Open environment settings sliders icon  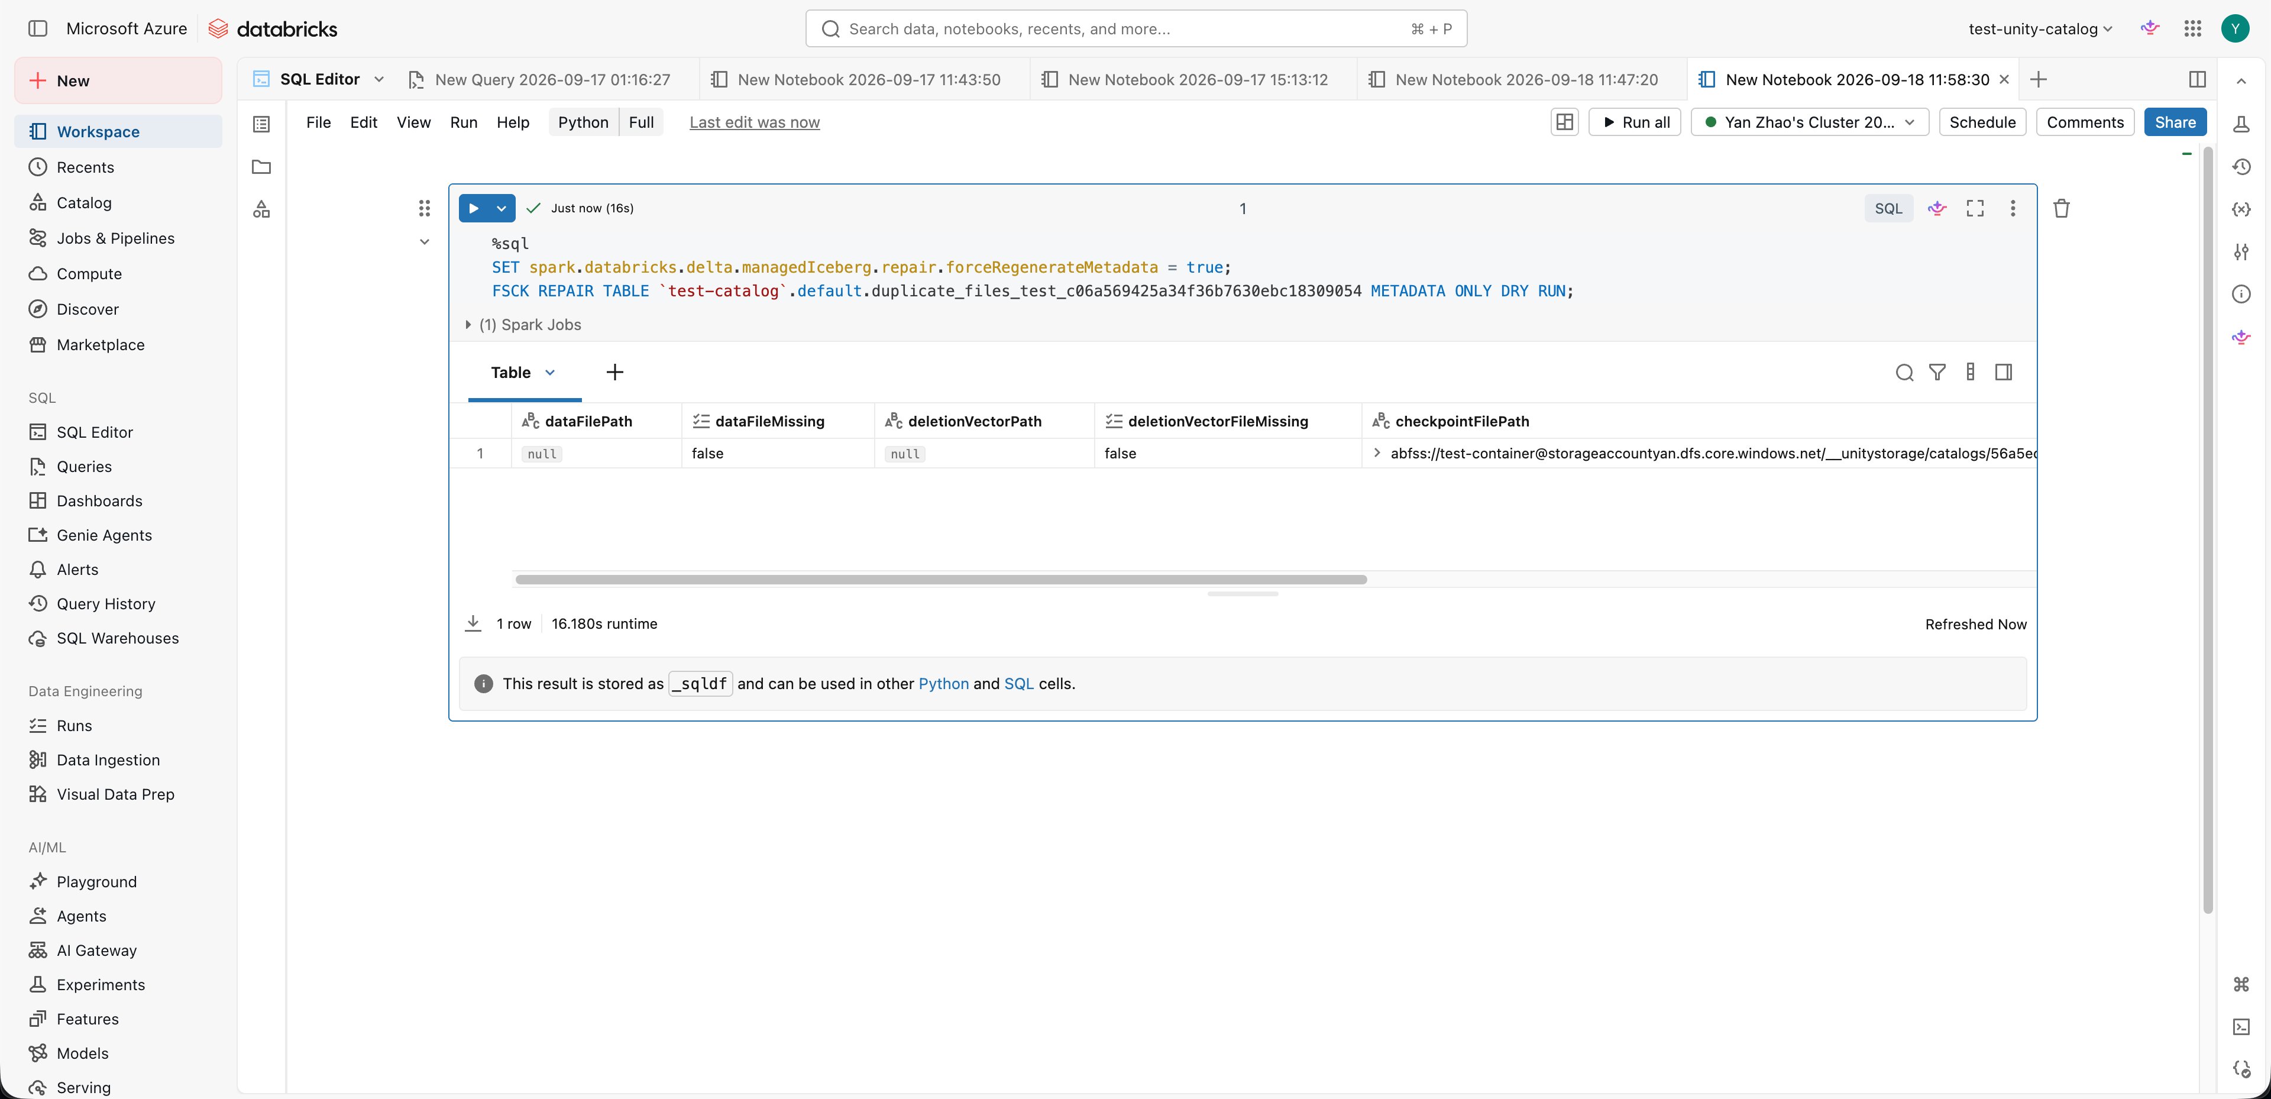2241,251
